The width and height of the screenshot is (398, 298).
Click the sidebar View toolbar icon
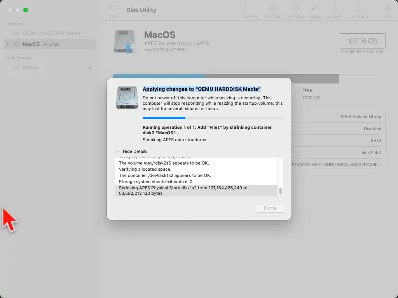111,8
